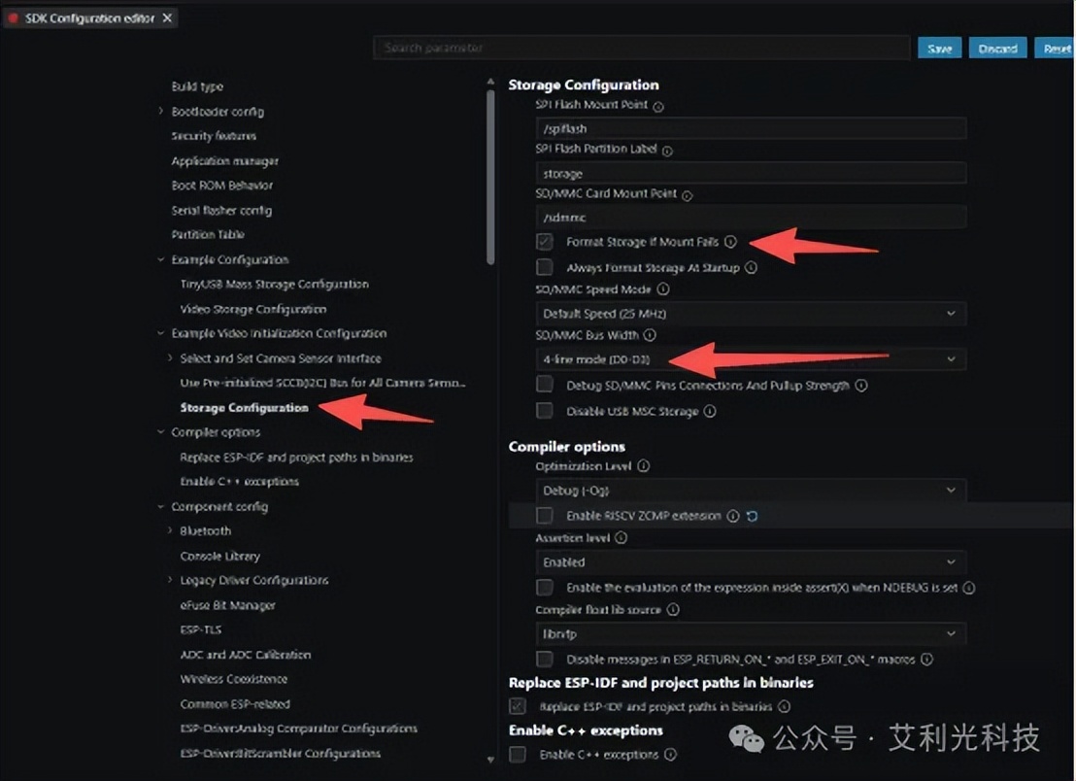This screenshot has width=1076, height=781.
Task: Toggle Replace ESP-IDF and project paths checkbox
Action: [x=519, y=706]
